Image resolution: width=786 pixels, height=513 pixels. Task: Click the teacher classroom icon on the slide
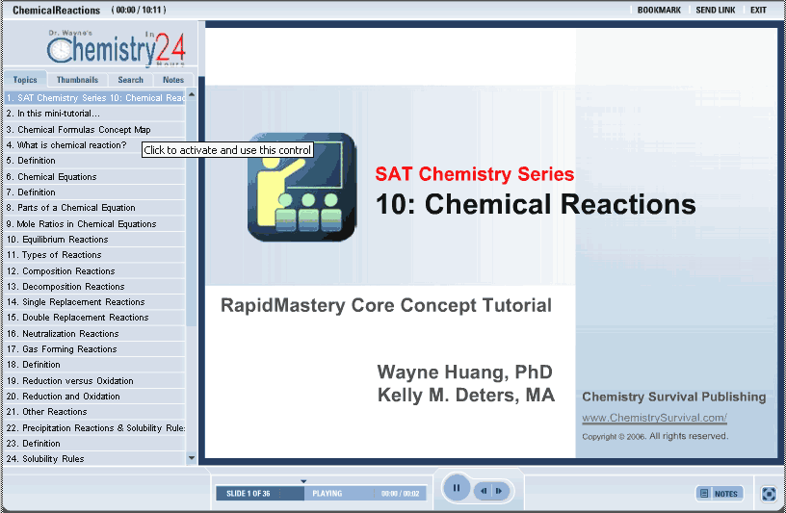pyautogui.click(x=301, y=186)
